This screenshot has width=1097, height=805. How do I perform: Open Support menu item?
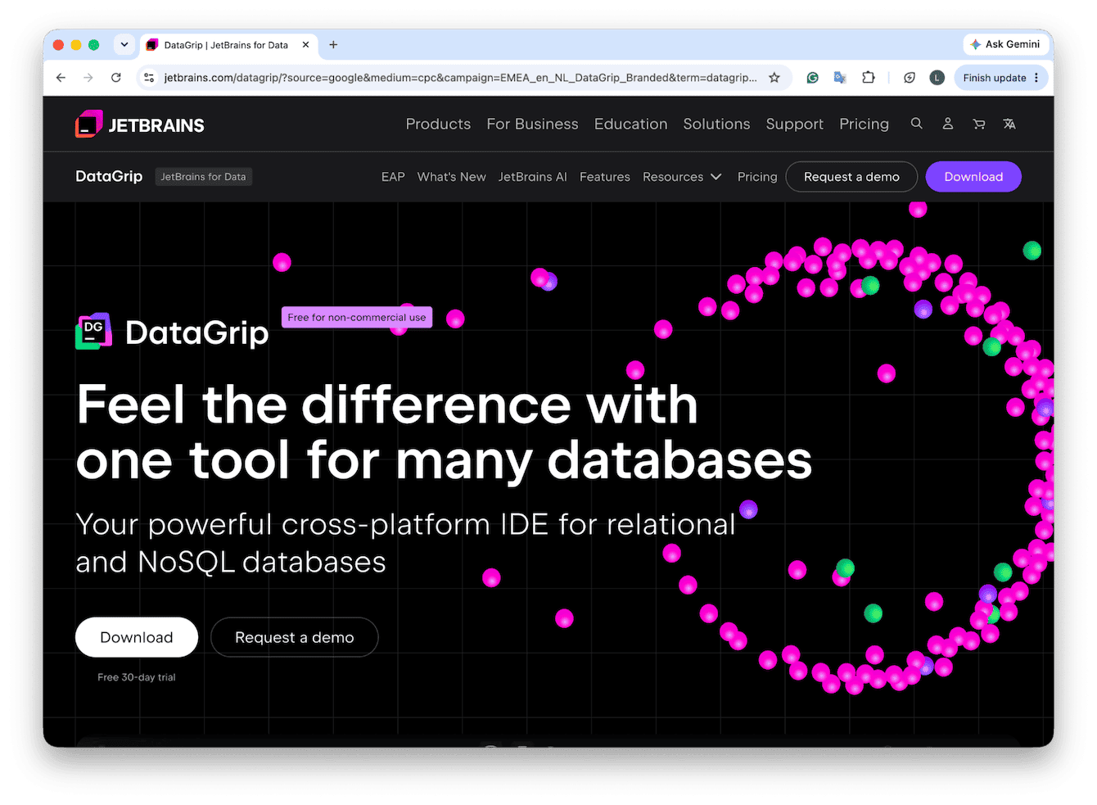click(794, 124)
